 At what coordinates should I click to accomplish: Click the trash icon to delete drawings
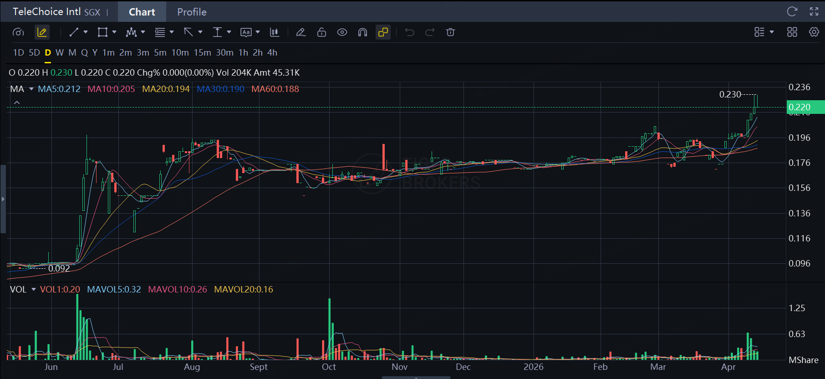[450, 32]
